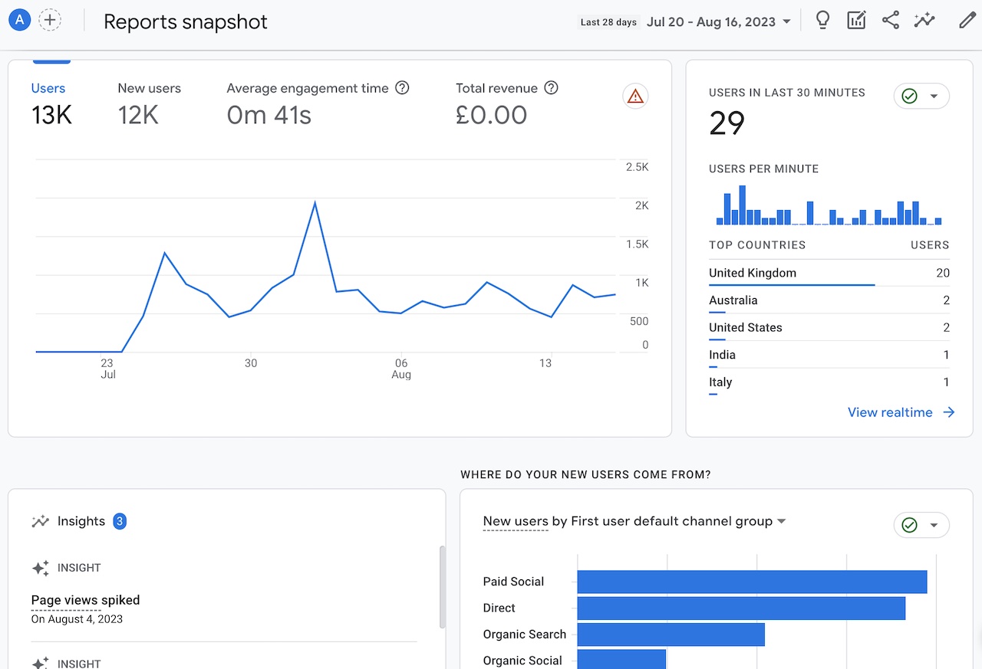
Task: Open the realtime card's green check dropdown
Action: (x=921, y=97)
